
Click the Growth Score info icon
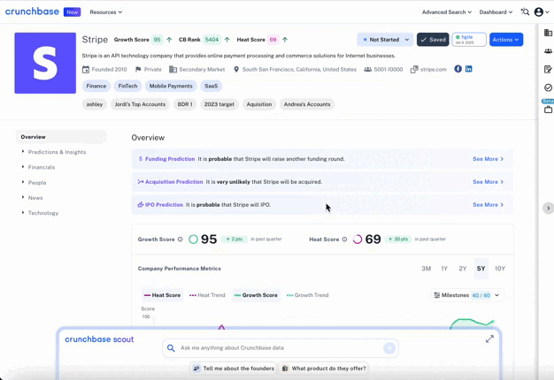tap(181, 239)
